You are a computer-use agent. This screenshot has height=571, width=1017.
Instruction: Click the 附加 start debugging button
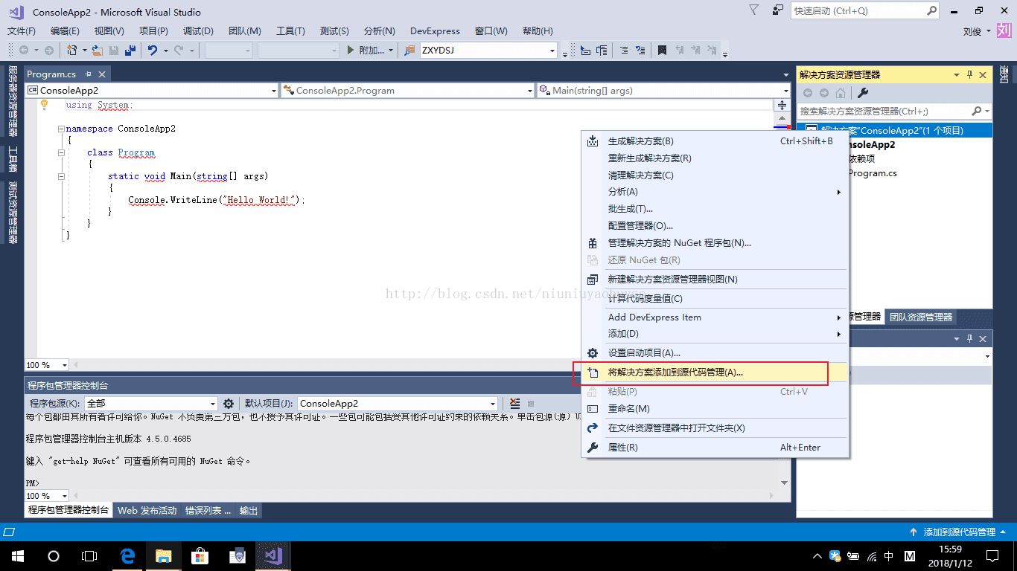[367, 51]
